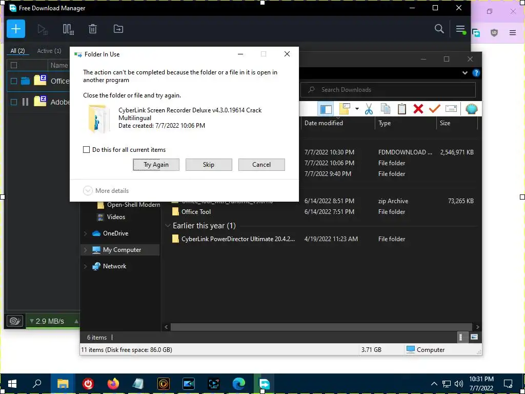Image resolution: width=525 pixels, height=394 pixels.
Task: Select My Computer in navigation tree
Action: click(120, 250)
